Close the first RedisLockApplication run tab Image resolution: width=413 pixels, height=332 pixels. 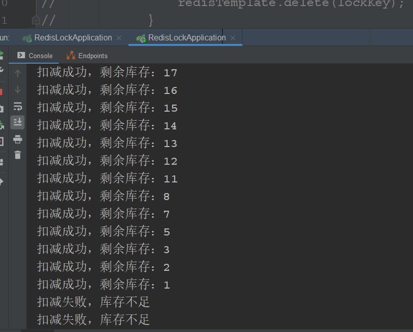(119, 38)
